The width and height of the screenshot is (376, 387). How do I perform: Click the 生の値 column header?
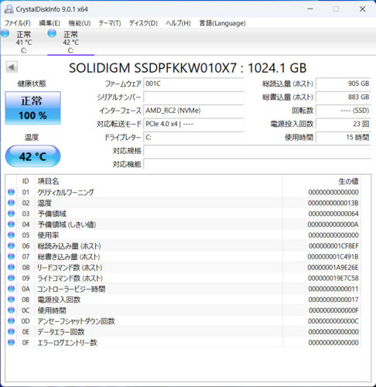(x=348, y=181)
